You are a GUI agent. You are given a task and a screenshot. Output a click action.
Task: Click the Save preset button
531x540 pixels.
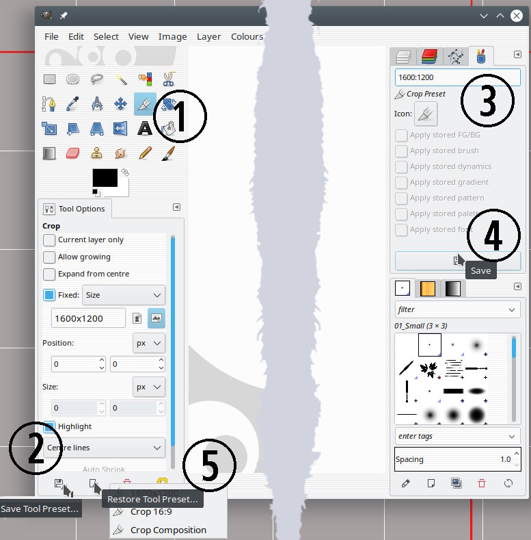457,261
